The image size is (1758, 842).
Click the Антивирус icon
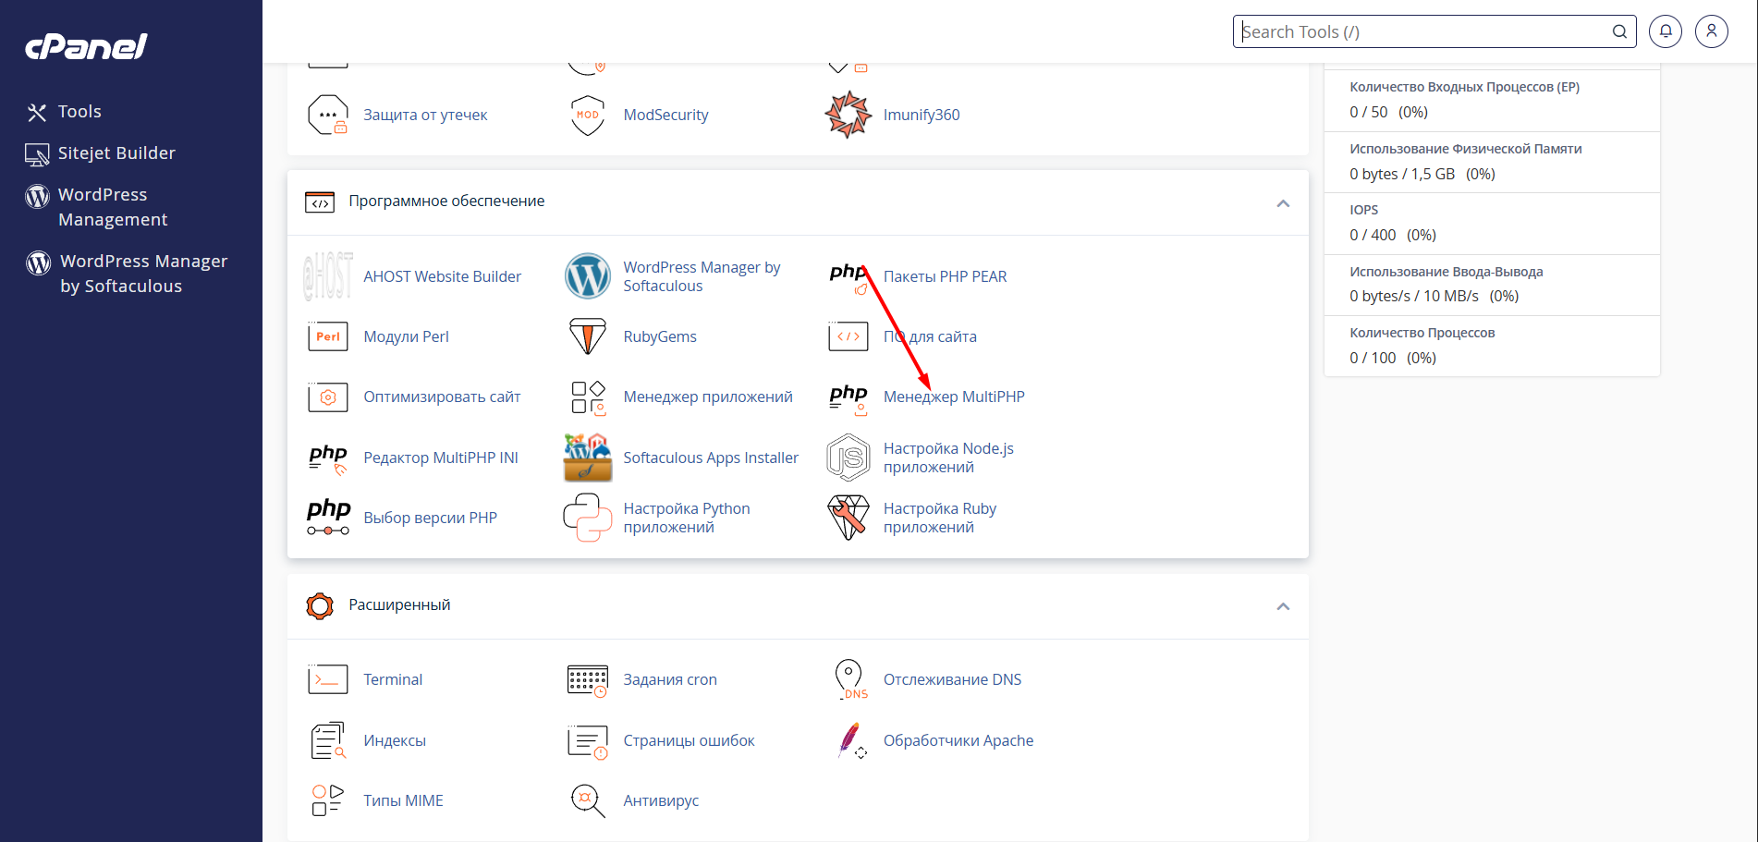(588, 800)
